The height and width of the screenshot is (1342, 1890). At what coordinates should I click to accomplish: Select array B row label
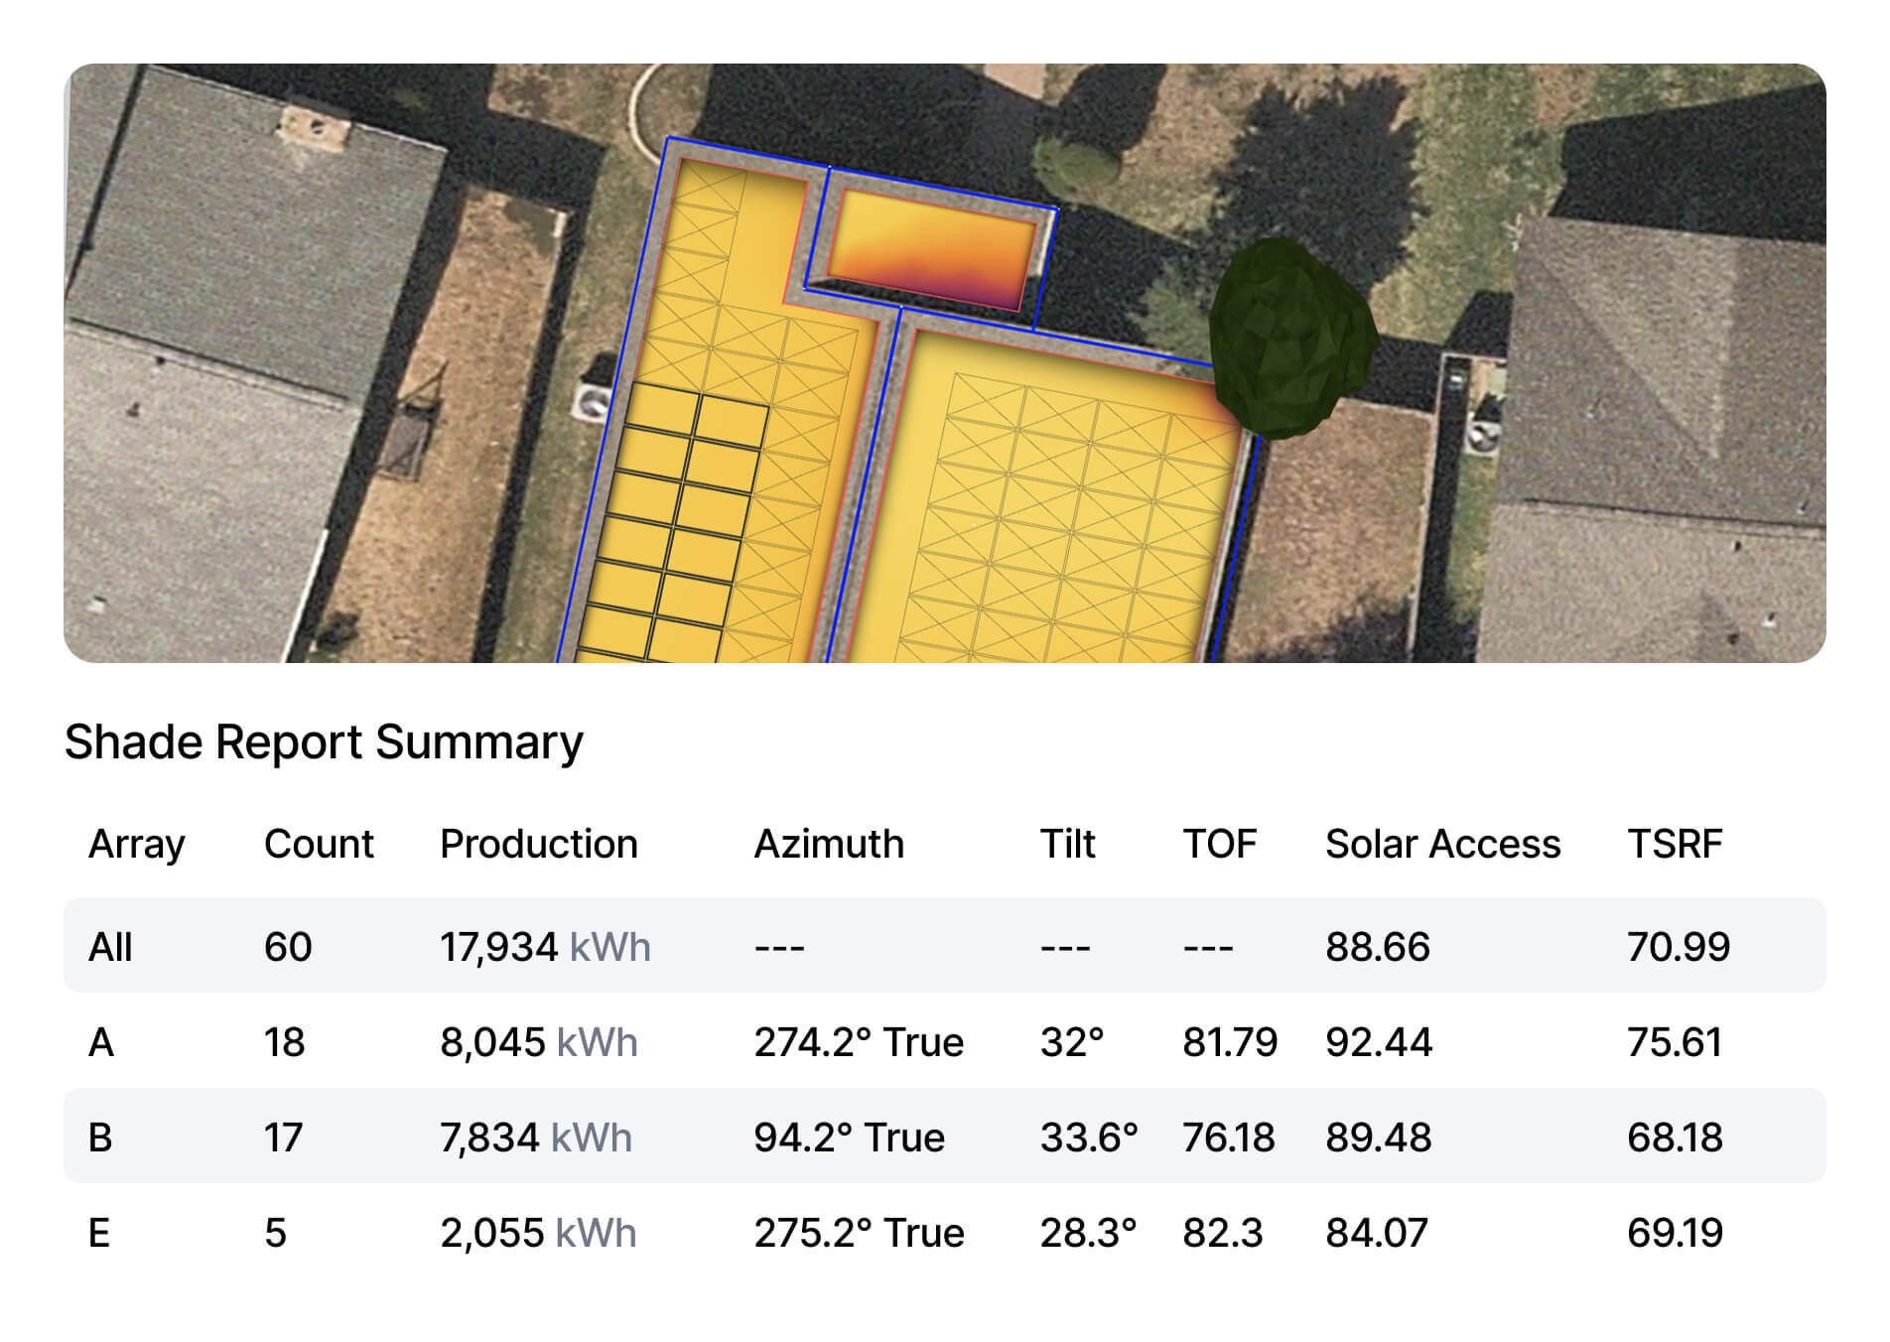[x=100, y=1138]
